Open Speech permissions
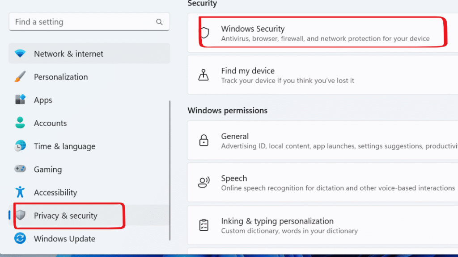This screenshot has width=458, height=257. 322,182
